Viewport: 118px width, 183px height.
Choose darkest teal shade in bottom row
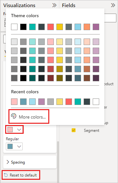[x=32, y=78]
